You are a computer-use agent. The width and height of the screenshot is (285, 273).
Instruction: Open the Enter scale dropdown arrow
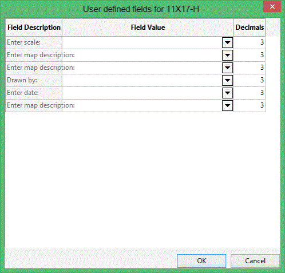coord(227,42)
